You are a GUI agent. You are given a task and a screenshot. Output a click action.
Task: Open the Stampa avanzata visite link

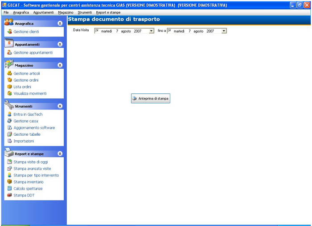(32, 168)
